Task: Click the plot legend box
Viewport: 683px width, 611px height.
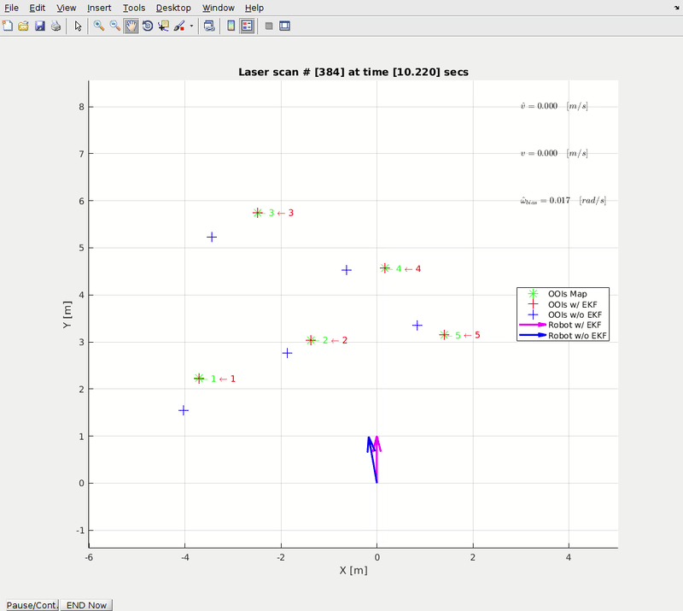Action: pyautogui.click(x=563, y=314)
